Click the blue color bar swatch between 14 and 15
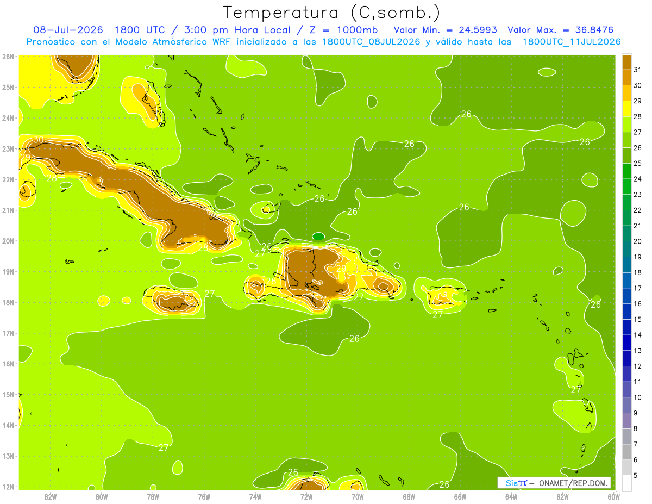This screenshot has width=652, height=504. 626,327
